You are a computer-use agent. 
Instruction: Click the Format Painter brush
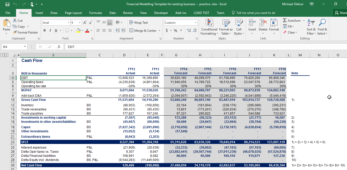tap(15, 33)
